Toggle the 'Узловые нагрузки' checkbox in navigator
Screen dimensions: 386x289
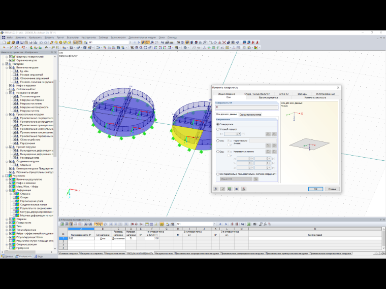click(14, 96)
